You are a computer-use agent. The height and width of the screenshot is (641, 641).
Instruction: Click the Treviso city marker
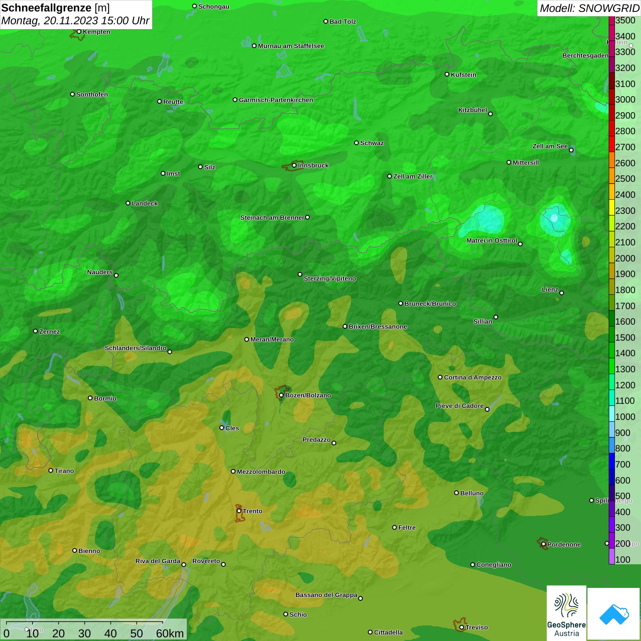click(x=462, y=627)
